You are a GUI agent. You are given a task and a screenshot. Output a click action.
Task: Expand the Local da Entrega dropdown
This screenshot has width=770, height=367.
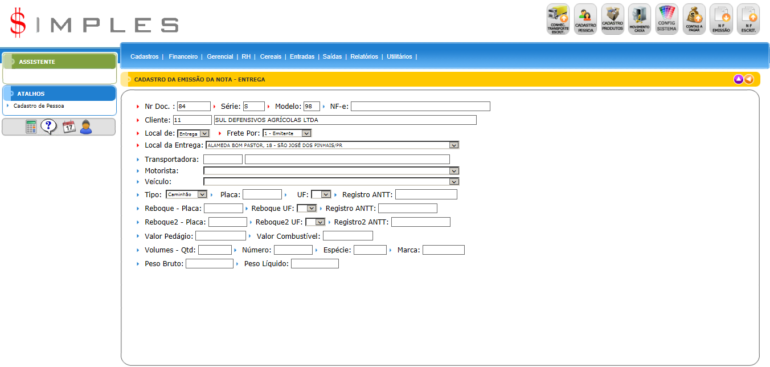pos(453,145)
